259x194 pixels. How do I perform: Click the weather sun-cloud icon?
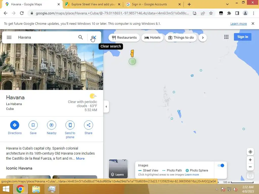point(93,96)
